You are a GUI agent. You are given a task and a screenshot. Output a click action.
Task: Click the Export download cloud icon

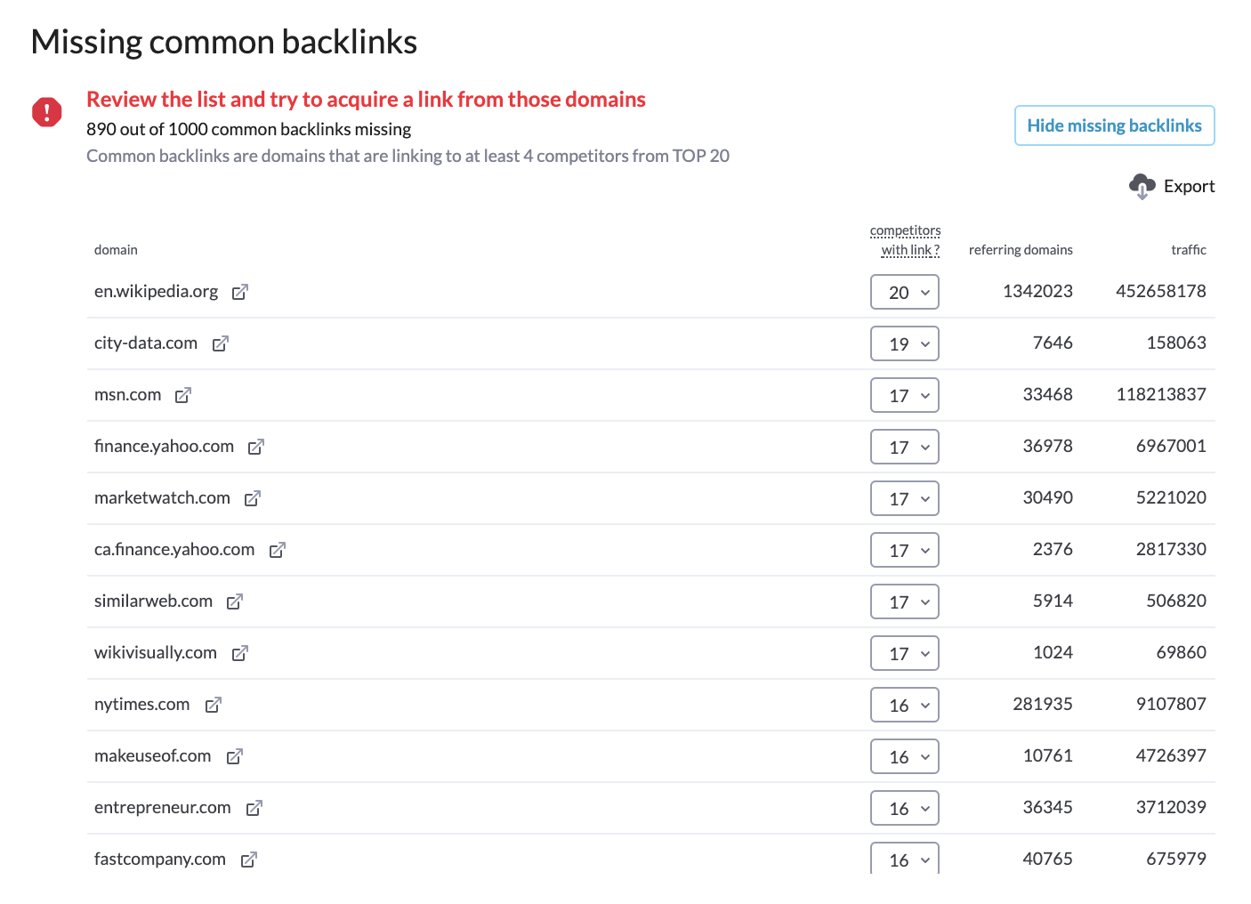pyautogui.click(x=1143, y=186)
